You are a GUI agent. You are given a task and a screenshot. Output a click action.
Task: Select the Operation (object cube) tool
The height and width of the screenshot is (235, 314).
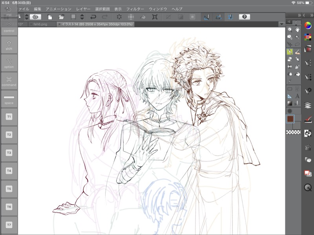tap(290, 37)
